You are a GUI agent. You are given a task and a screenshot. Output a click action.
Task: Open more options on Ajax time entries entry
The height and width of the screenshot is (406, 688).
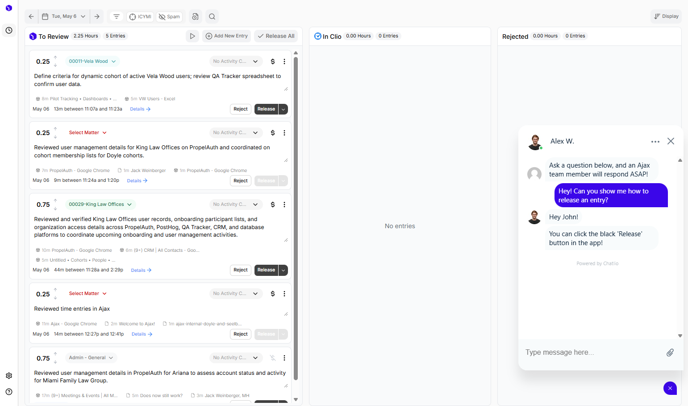coord(284,294)
